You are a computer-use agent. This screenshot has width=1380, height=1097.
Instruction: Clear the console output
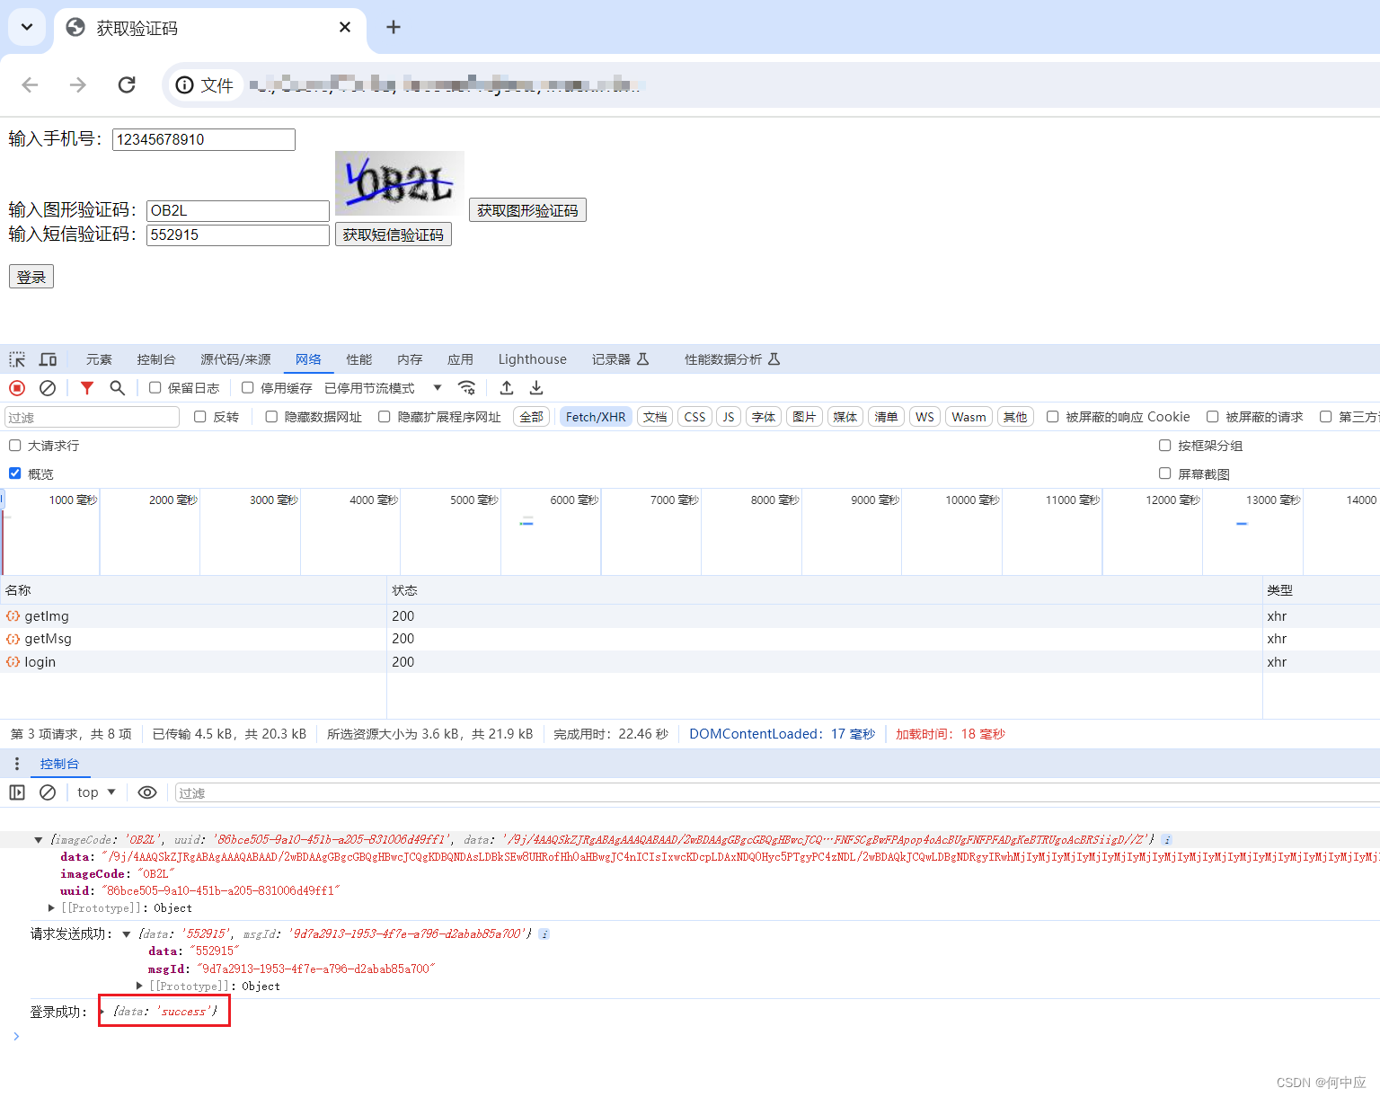pos(48,792)
